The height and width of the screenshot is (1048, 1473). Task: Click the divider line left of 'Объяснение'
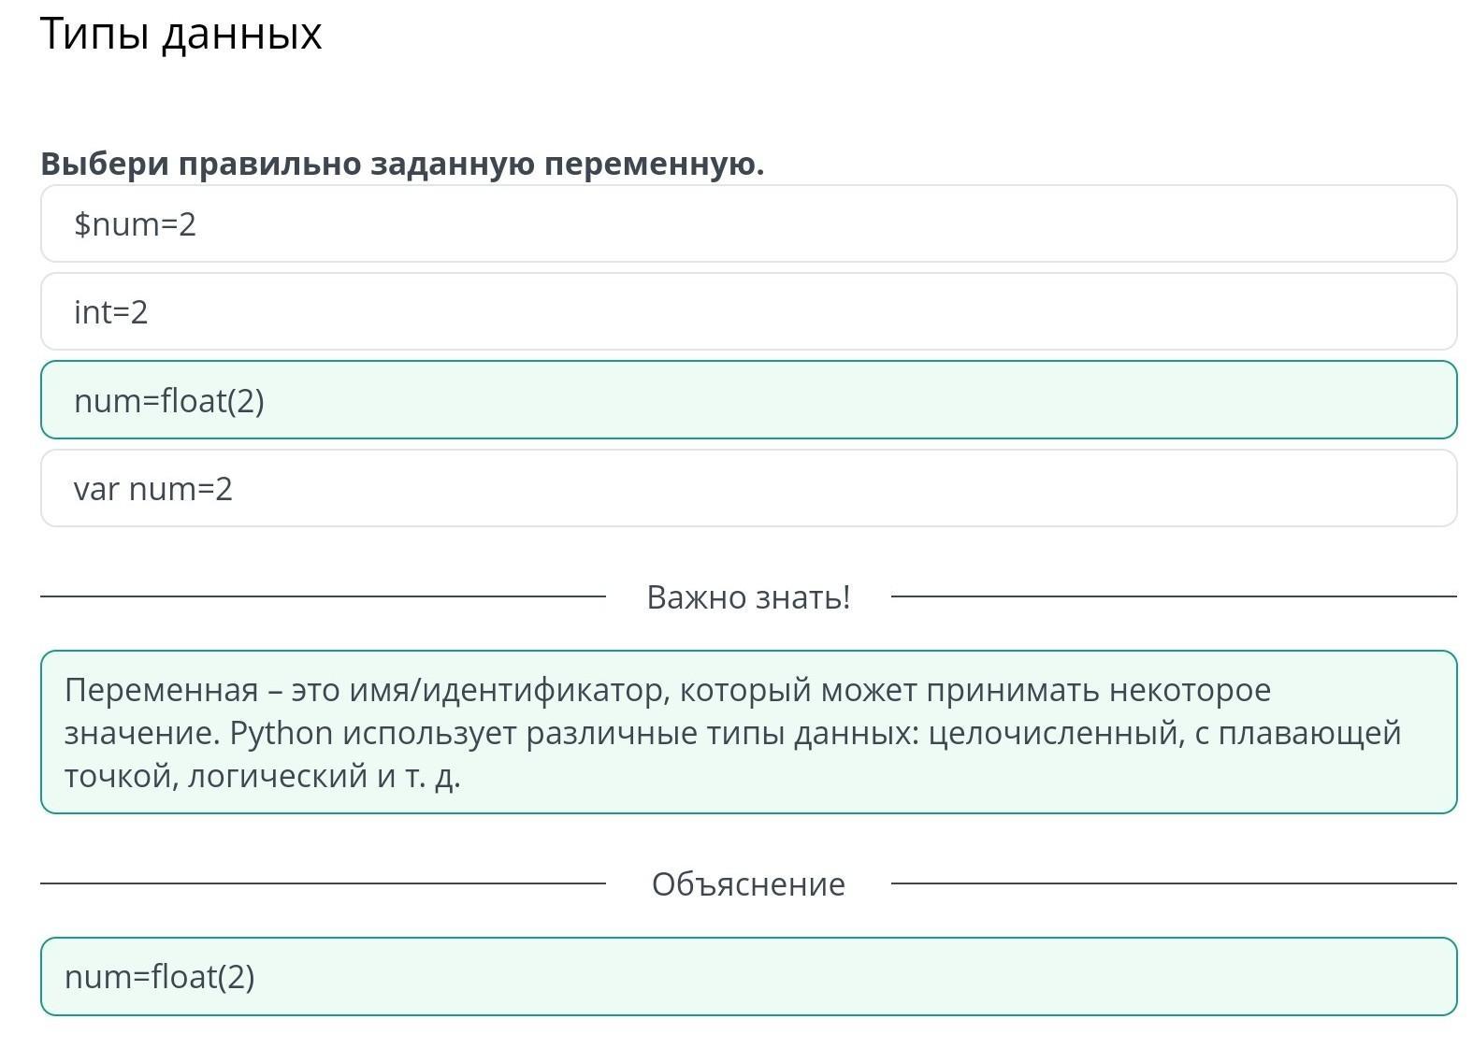(x=323, y=883)
